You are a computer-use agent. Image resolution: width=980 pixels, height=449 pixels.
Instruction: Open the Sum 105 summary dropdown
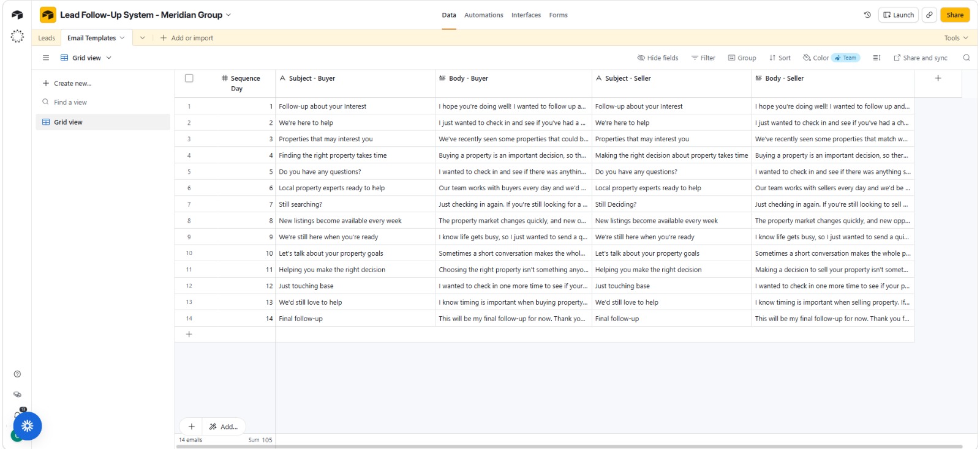pos(260,440)
